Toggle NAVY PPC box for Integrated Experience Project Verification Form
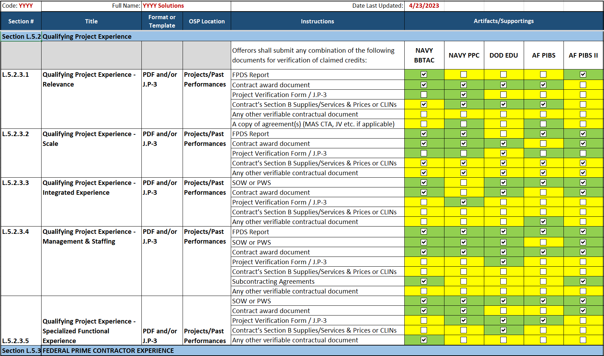 point(464,202)
